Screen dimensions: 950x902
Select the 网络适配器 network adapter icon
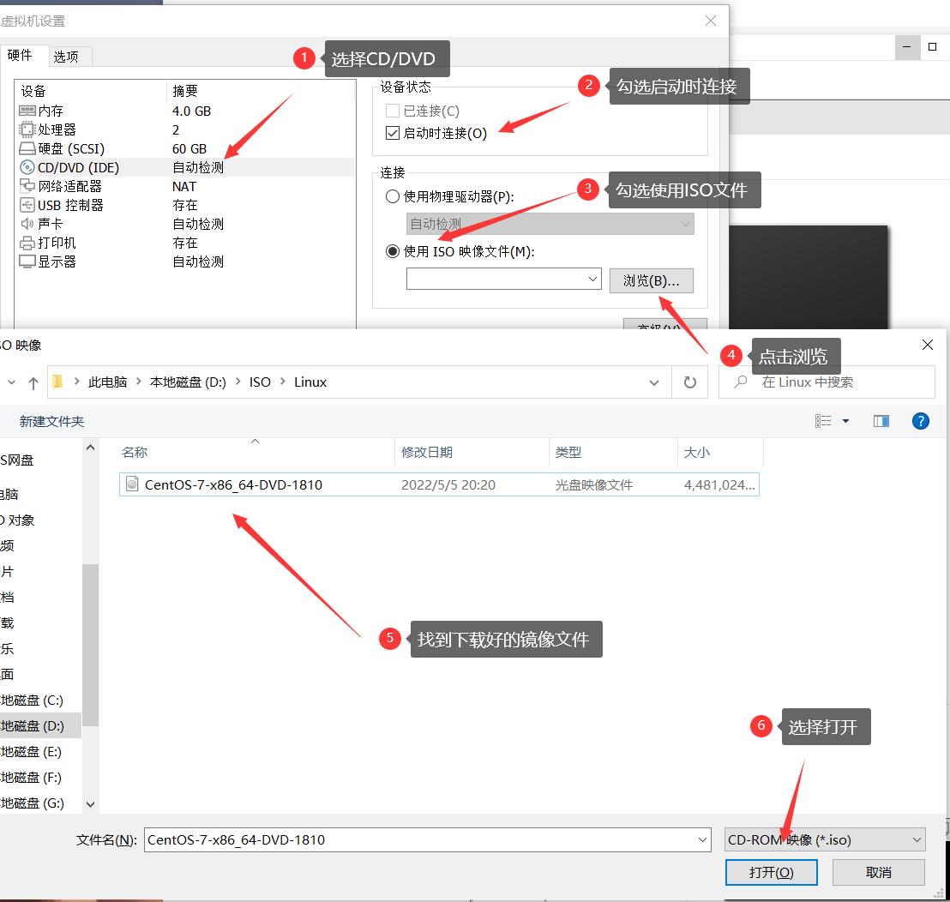[26, 185]
